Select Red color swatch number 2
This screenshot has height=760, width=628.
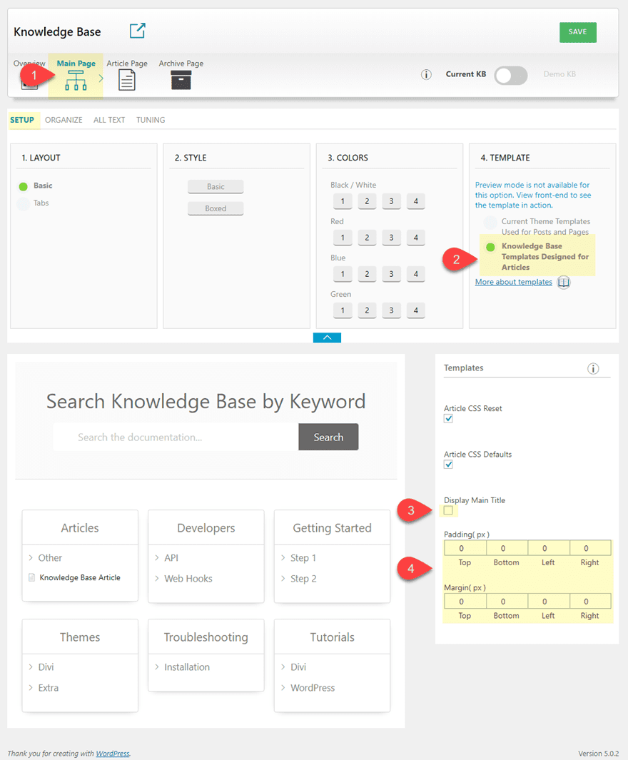pos(367,237)
